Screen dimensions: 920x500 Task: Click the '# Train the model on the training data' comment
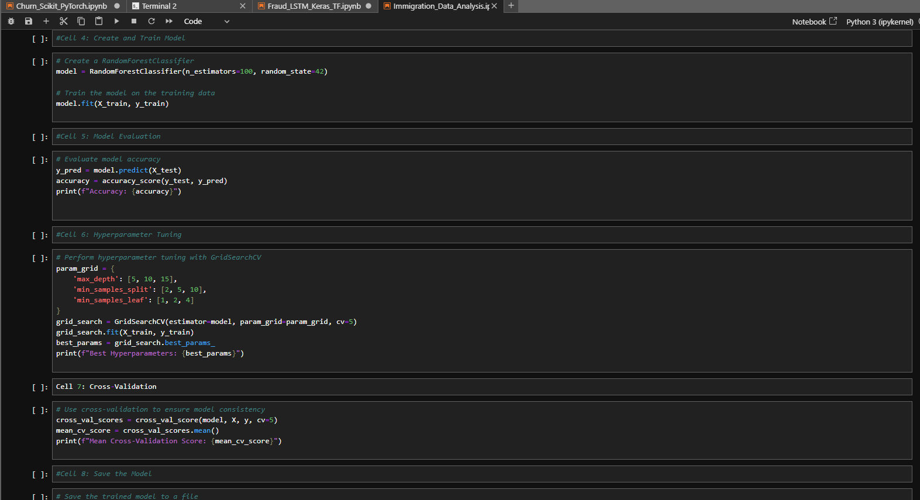(136, 93)
